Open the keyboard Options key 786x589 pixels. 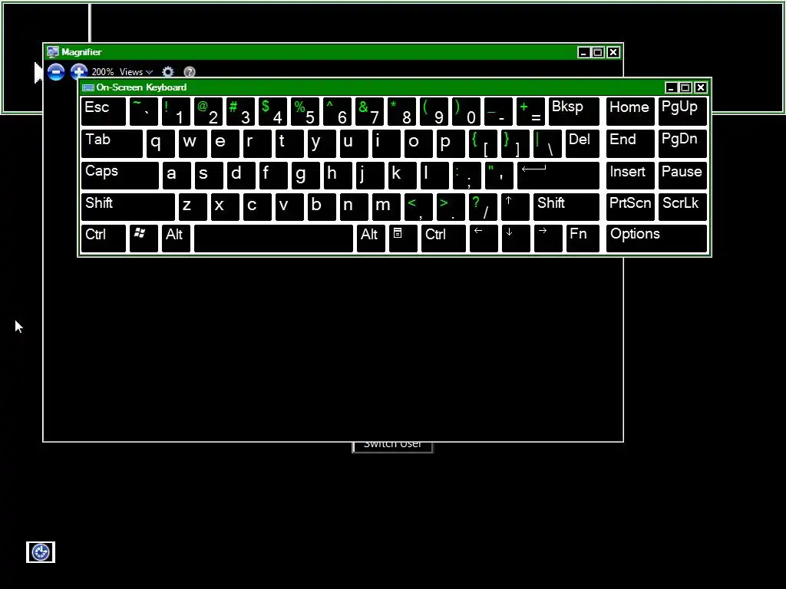656,239
